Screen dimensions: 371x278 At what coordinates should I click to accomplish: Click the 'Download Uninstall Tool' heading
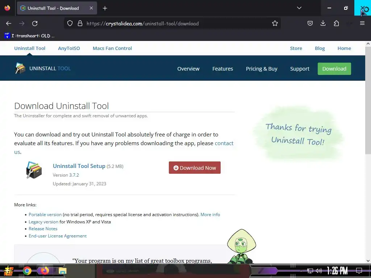coord(62,106)
